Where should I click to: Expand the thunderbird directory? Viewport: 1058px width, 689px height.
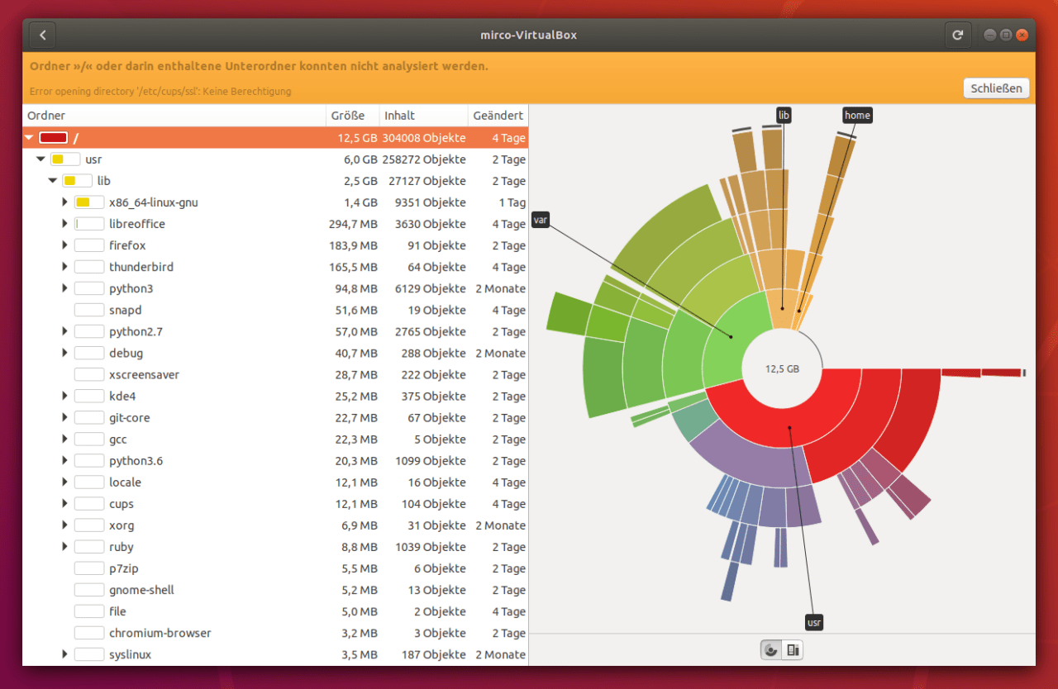click(x=64, y=266)
